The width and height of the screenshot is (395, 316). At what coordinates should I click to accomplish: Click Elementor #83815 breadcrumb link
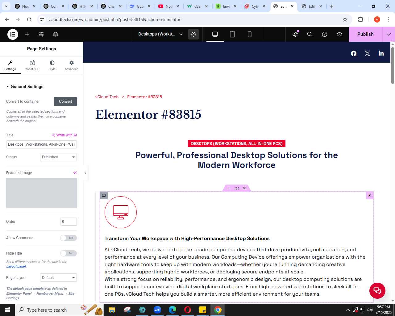pyautogui.click(x=144, y=97)
